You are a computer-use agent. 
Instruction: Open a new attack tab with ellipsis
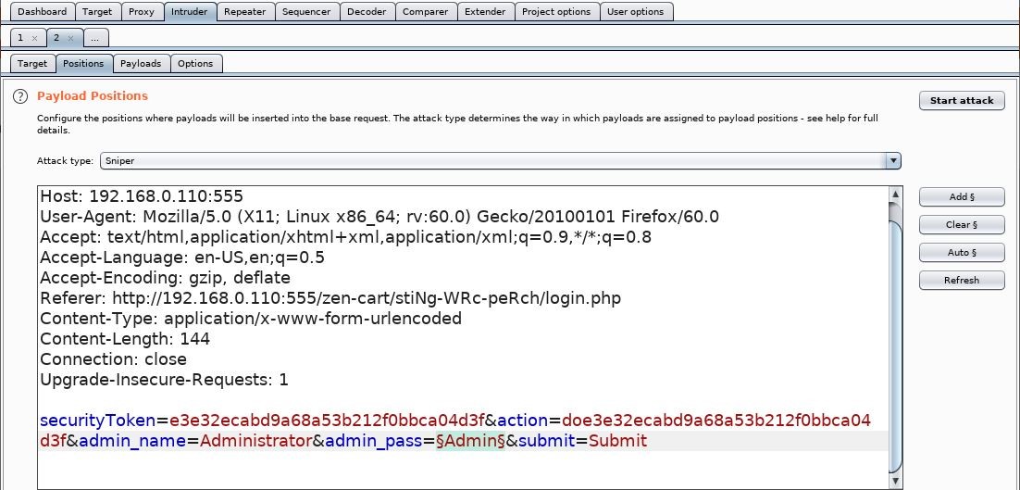[95, 38]
